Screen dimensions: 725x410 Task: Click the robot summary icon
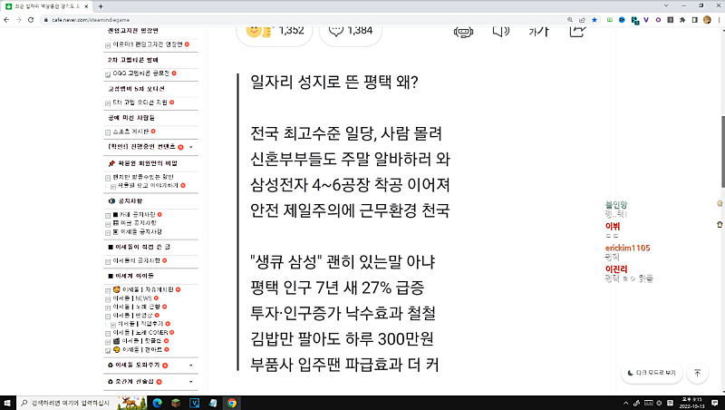[463, 32]
